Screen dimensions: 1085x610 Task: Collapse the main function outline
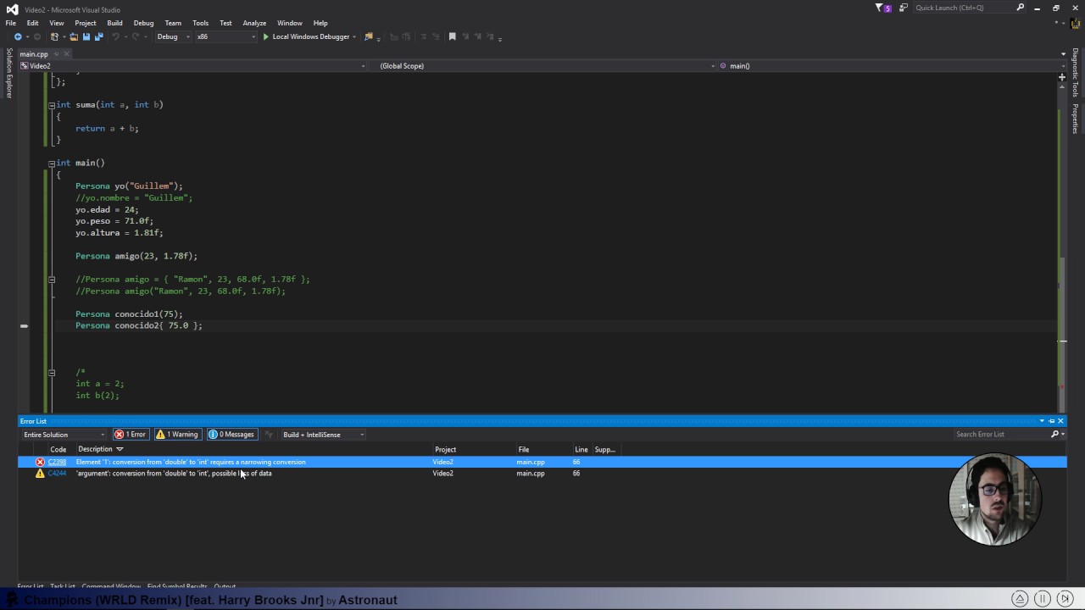point(52,164)
